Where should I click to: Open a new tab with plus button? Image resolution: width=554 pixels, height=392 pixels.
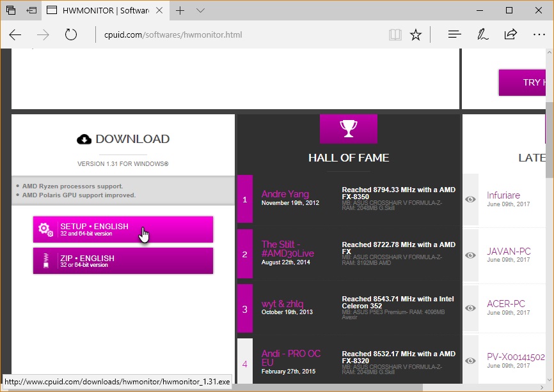[x=180, y=11]
